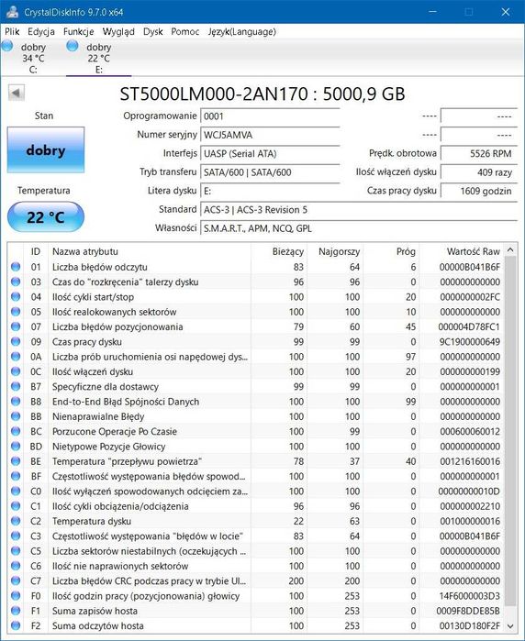525x641 pixels.
Task: Open the Funkcje menu
Action: pyautogui.click(x=78, y=31)
